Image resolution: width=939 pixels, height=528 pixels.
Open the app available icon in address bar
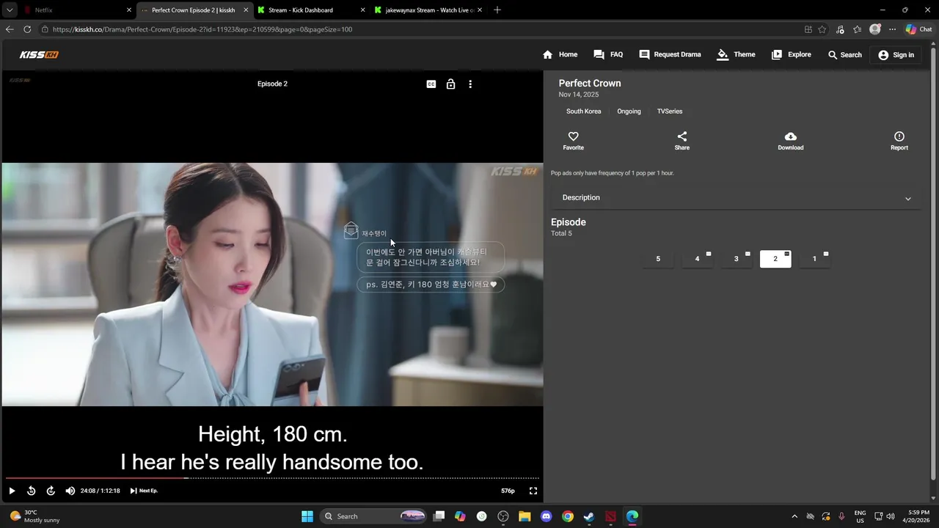tap(808, 29)
